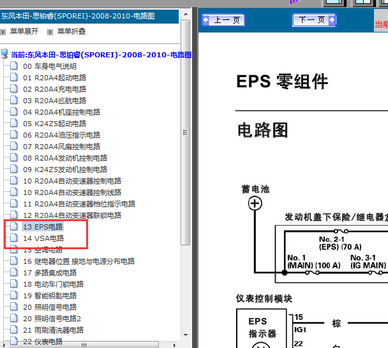The image size is (388, 348).
Task: Open 00 车身电气说明
Action: 50,66
